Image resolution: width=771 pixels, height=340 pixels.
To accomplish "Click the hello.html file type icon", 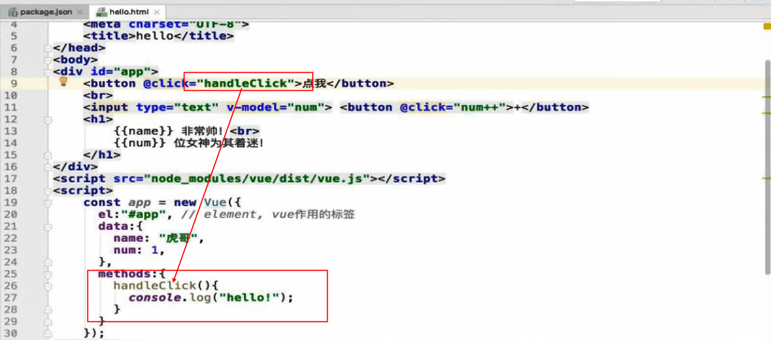I will point(102,12).
